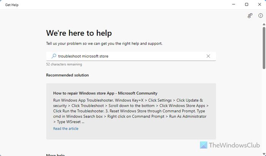Open the info about icon
This screenshot has height=156, width=266.
tap(260, 16)
